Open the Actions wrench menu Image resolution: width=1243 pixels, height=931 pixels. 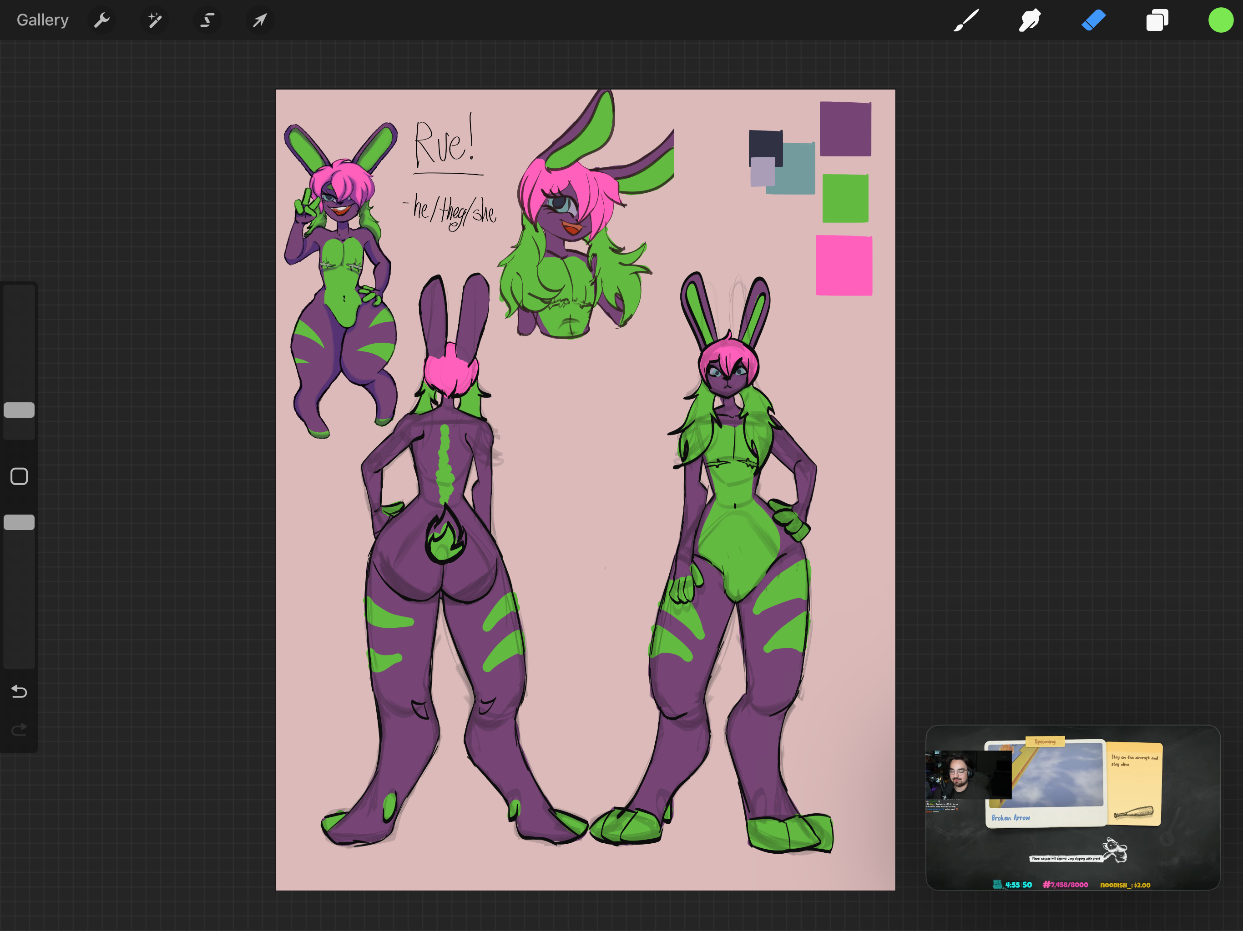[102, 20]
